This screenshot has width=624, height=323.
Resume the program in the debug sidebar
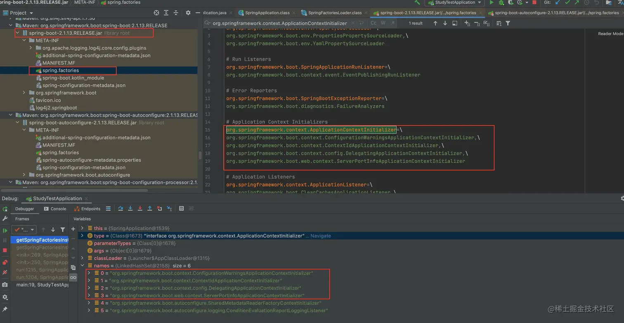pos(5,231)
